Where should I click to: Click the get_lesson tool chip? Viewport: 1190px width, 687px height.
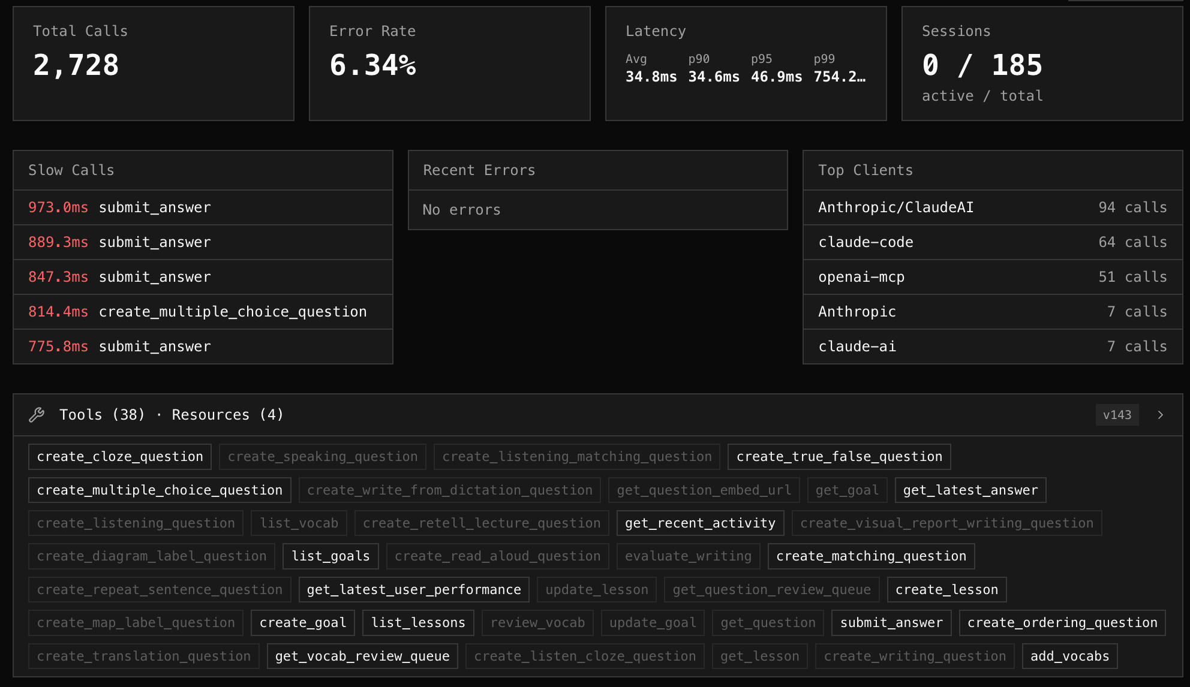point(759,656)
